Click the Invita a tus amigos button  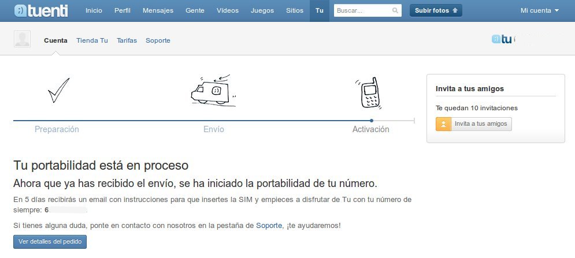[474, 124]
